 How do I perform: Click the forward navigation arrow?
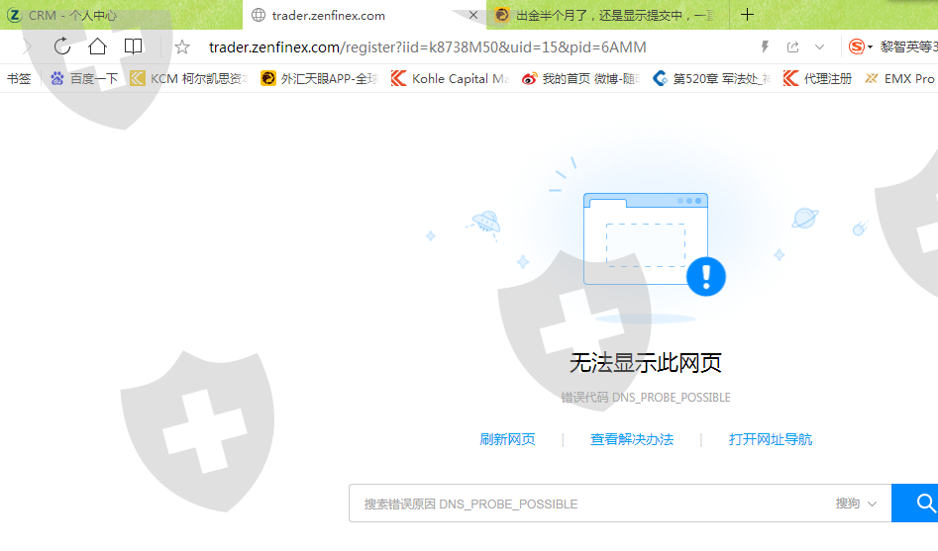click(x=27, y=46)
